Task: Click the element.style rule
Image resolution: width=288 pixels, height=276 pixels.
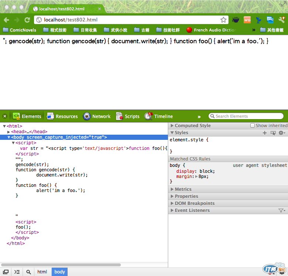Action: [x=189, y=140]
